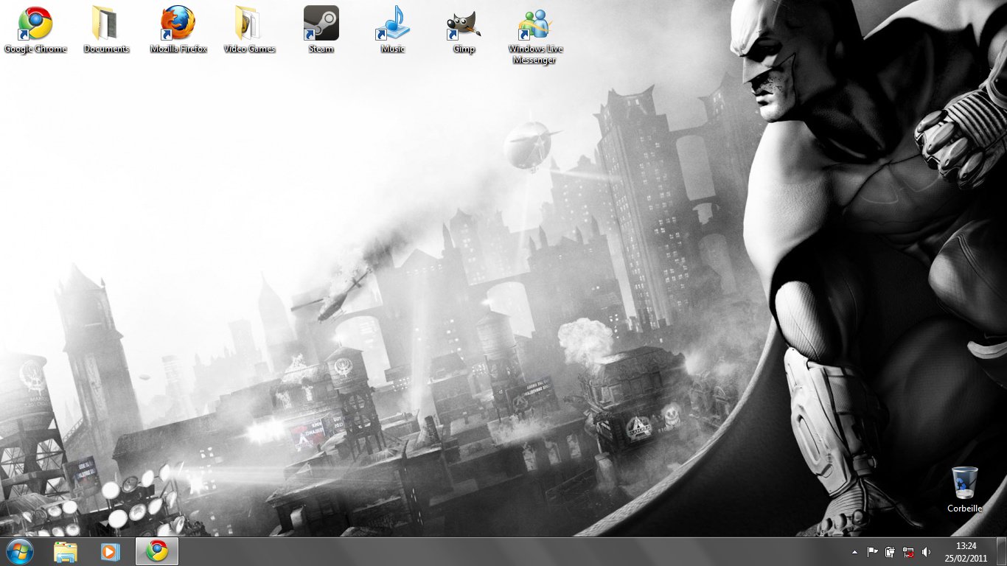Open the Action Center flag icon
This screenshot has height=566, width=1007.
pos(872,552)
